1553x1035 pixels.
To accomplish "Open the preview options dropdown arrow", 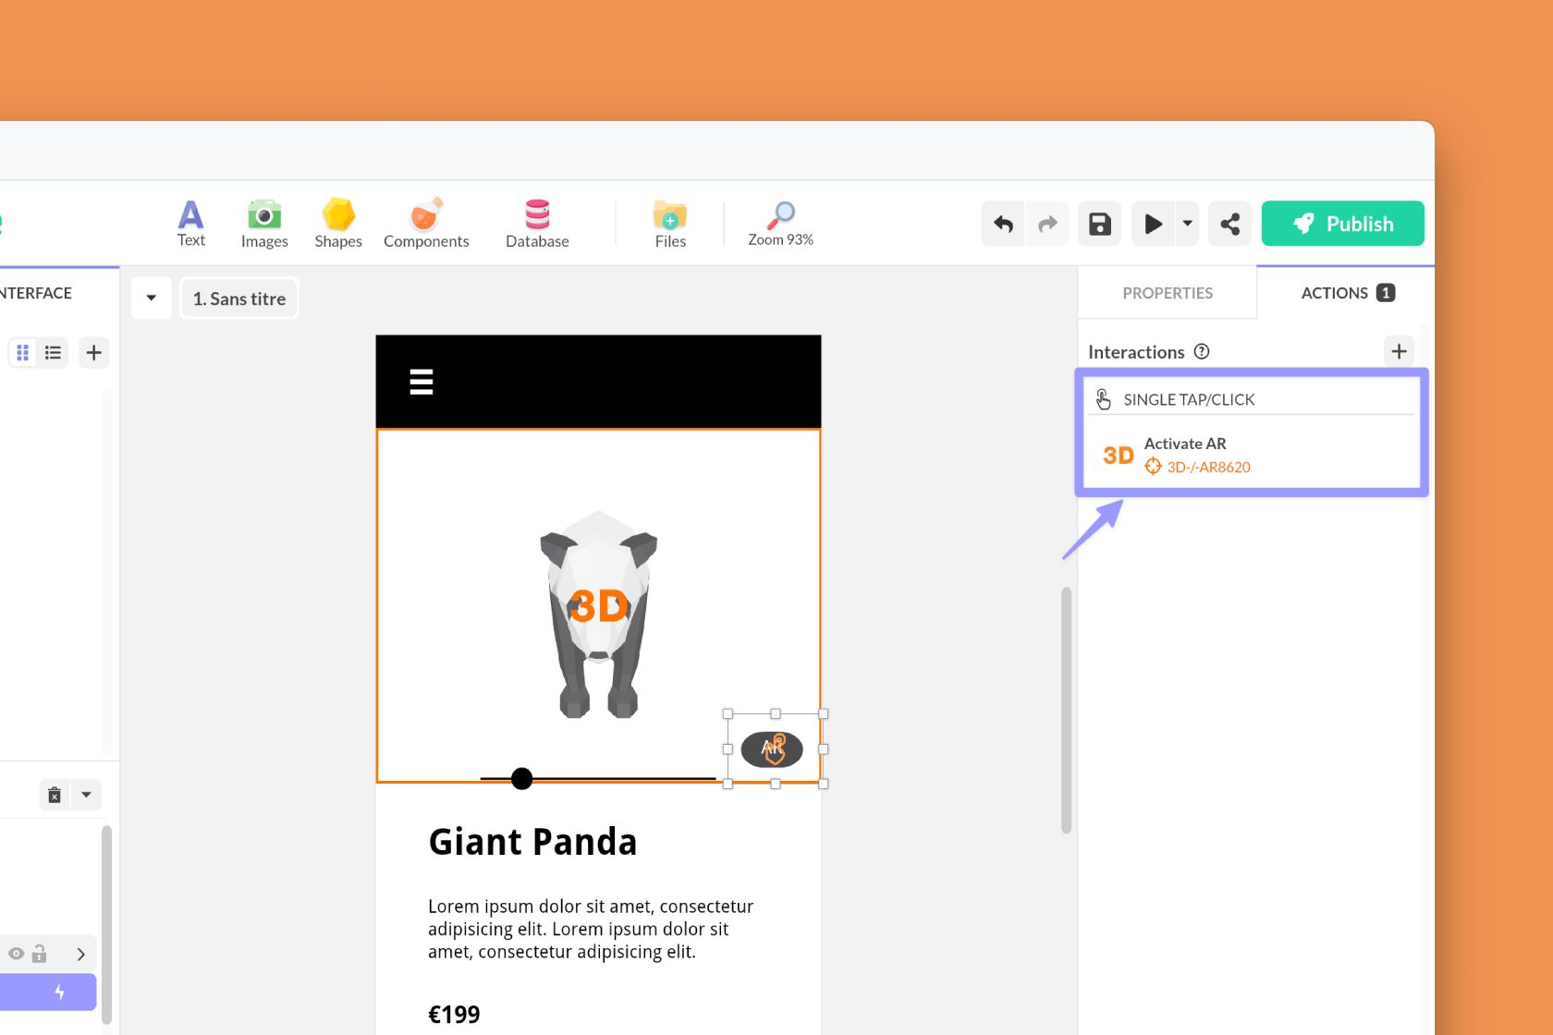I will pos(1187,223).
